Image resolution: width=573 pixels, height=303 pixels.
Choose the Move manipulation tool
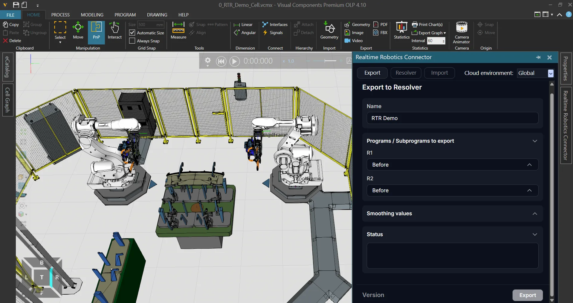(x=78, y=30)
